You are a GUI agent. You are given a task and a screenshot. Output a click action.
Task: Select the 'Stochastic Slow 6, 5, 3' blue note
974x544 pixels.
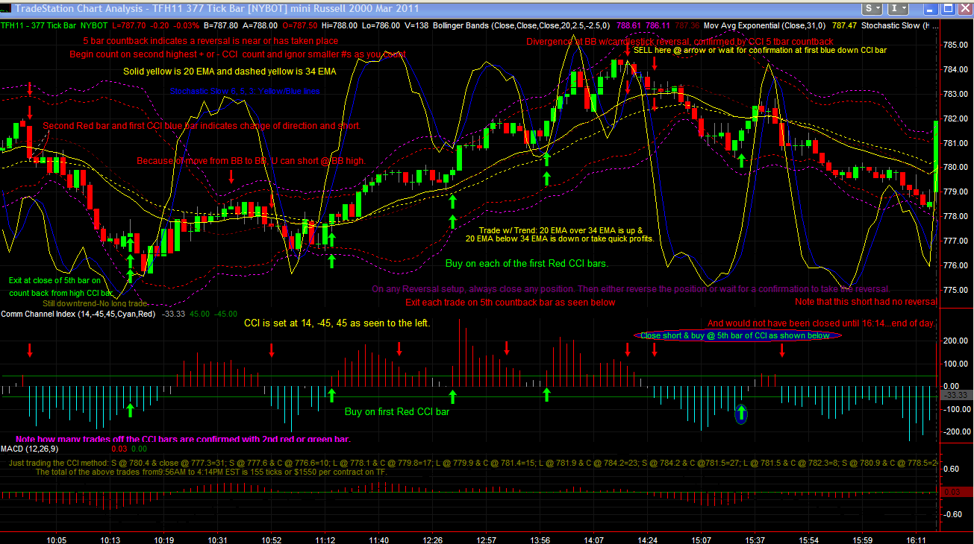pos(244,92)
